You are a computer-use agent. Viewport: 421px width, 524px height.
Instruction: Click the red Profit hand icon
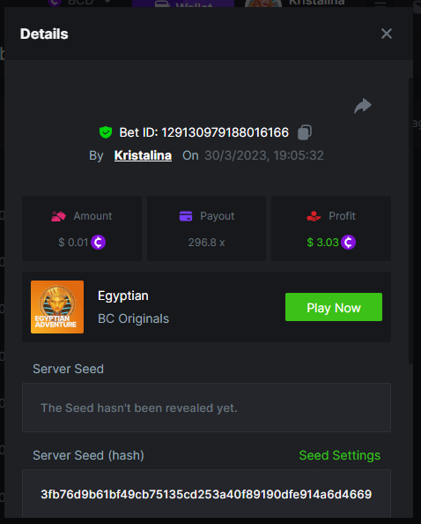314,216
